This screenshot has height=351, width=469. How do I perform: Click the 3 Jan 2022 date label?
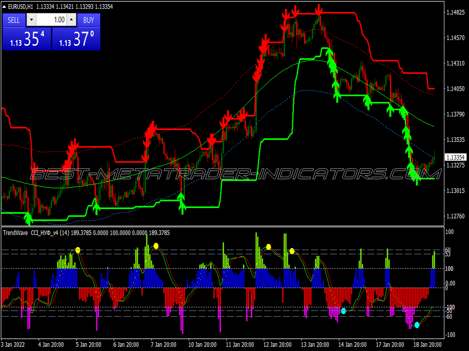13,344
